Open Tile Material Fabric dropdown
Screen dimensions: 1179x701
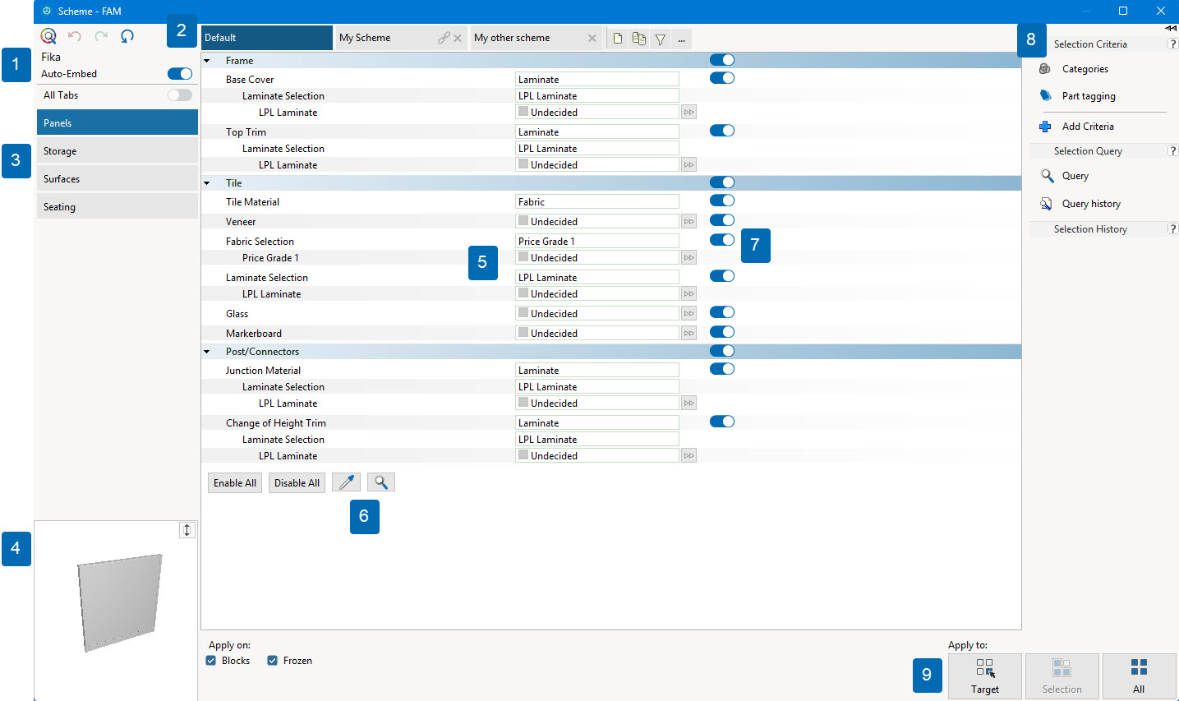point(597,202)
